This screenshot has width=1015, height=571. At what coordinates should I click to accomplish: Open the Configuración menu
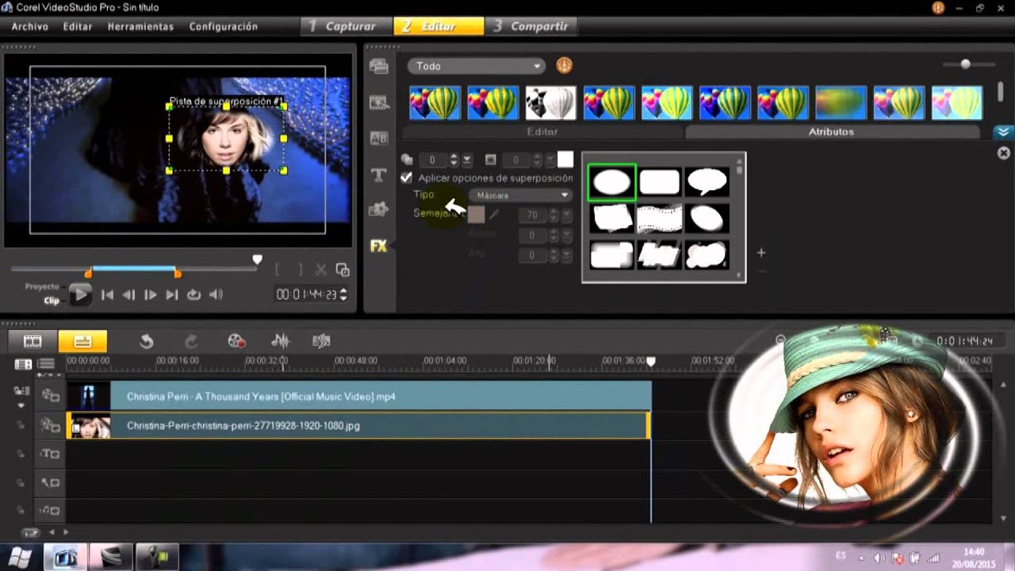(x=224, y=26)
